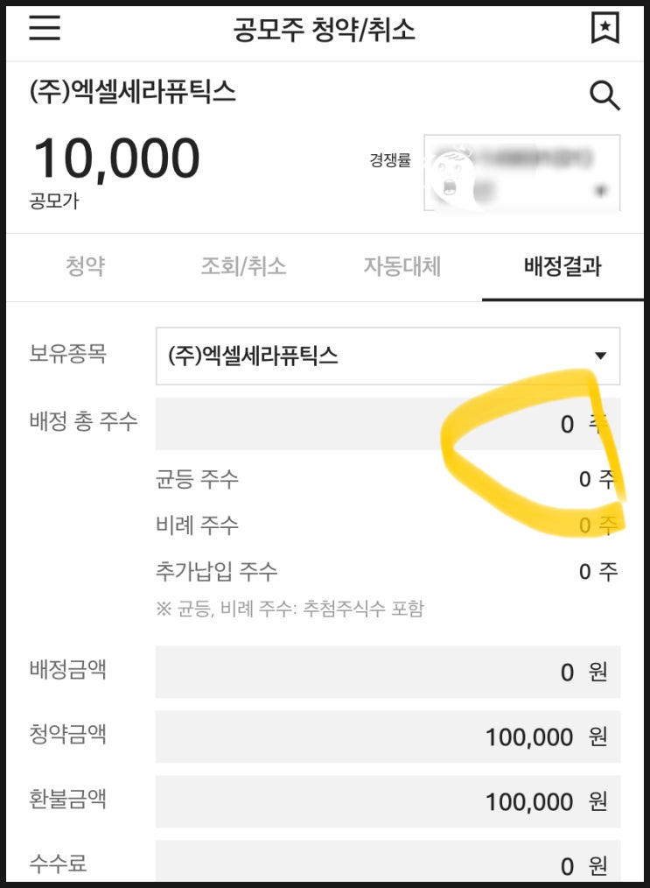Image resolution: width=650 pixels, height=888 pixels.
Task: Select the 배정결과 tab
Action: pyautogui.click(x=563, y=266)
